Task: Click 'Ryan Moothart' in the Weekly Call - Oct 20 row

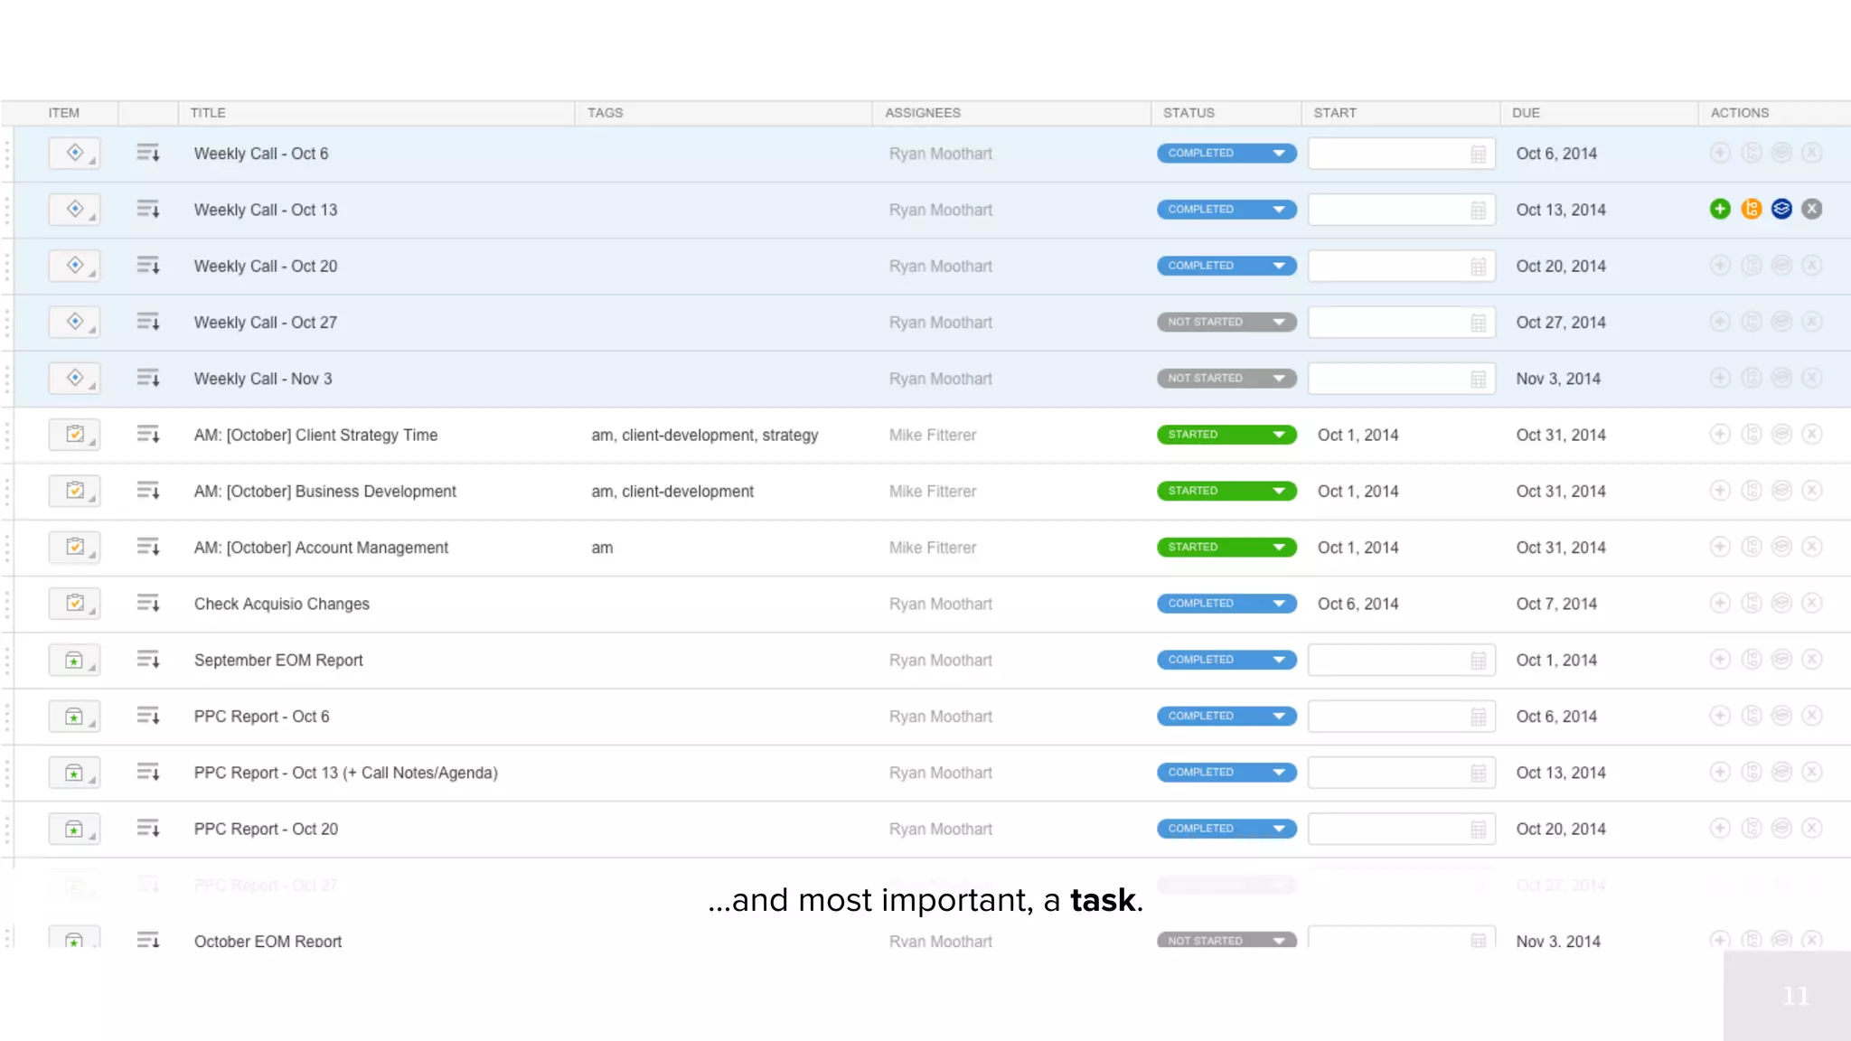Action: (x=940, y=266)
